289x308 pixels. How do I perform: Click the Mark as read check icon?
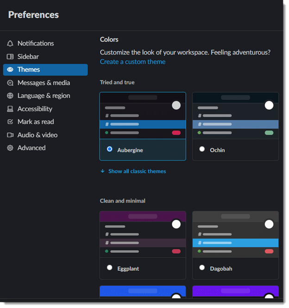(x=10, y=122)
